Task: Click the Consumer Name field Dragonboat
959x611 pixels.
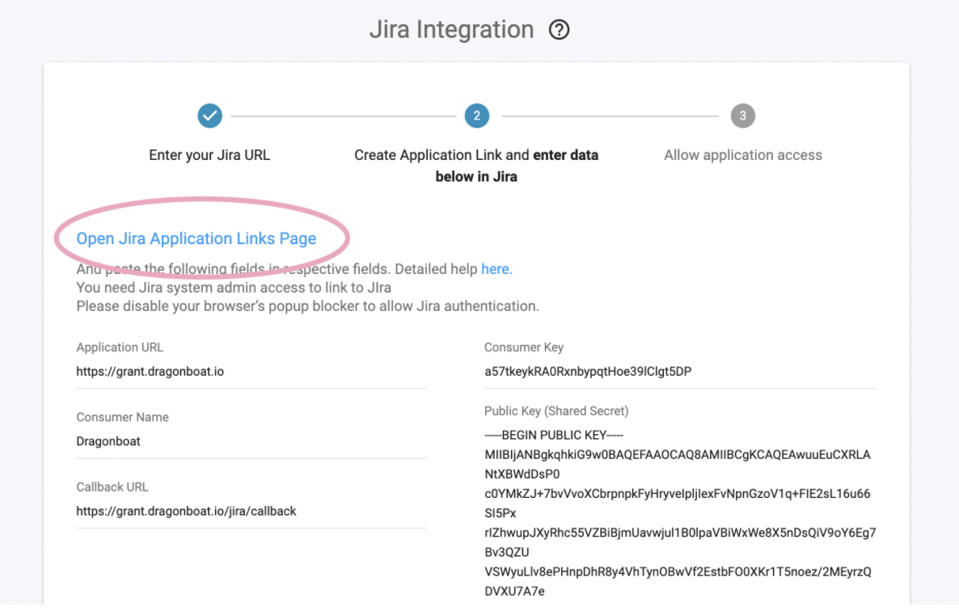Action: 251,441
